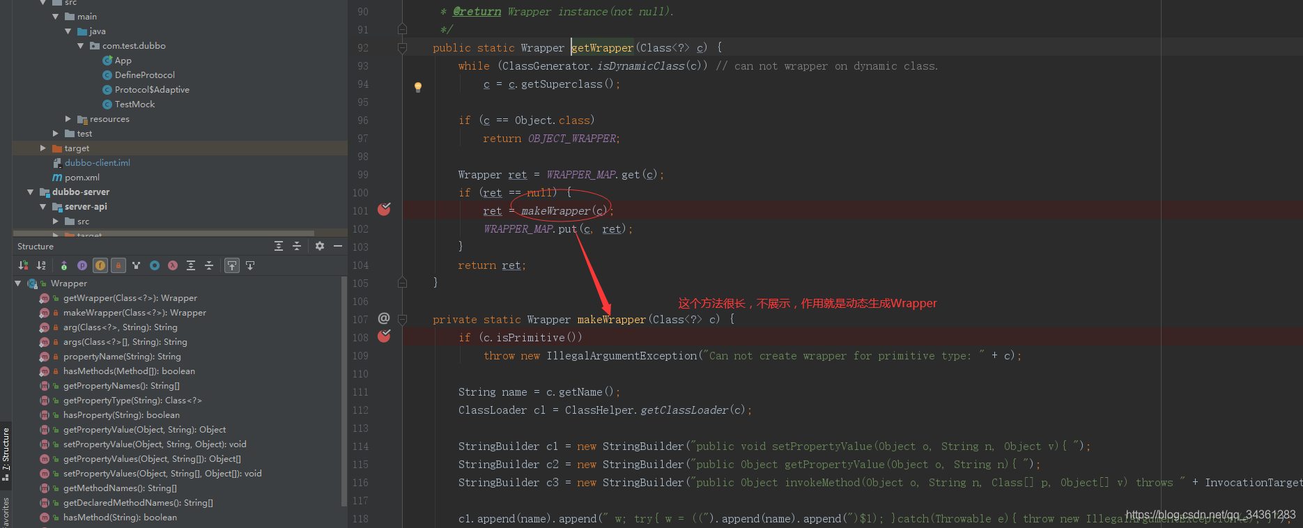Click breakpoint marker on line 108
Screen dimensions: 1303x528
tap(384, 336)
